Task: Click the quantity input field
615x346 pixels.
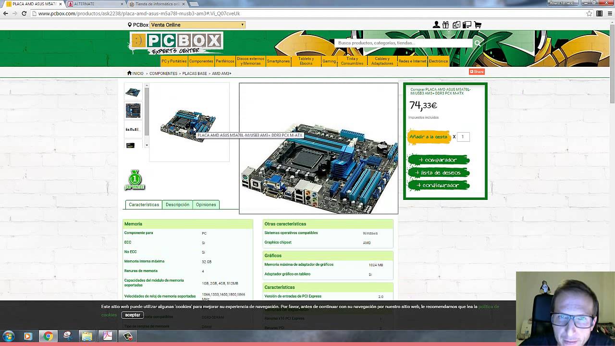Action: 463,137
